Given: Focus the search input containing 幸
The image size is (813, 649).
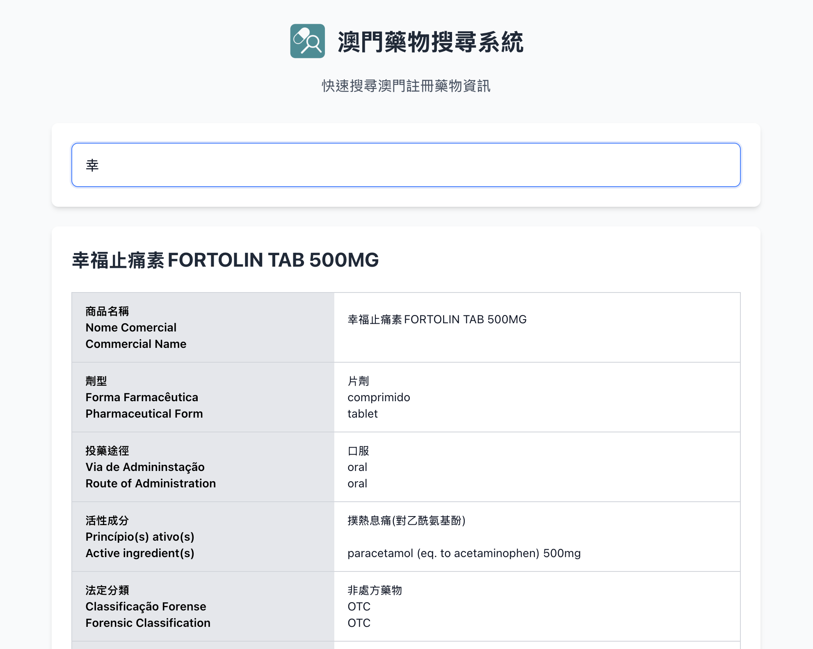Looking at the screenshot, I should point(405,165).
